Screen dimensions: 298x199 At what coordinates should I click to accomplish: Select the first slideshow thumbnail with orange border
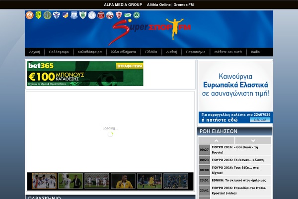pos(44,181)
